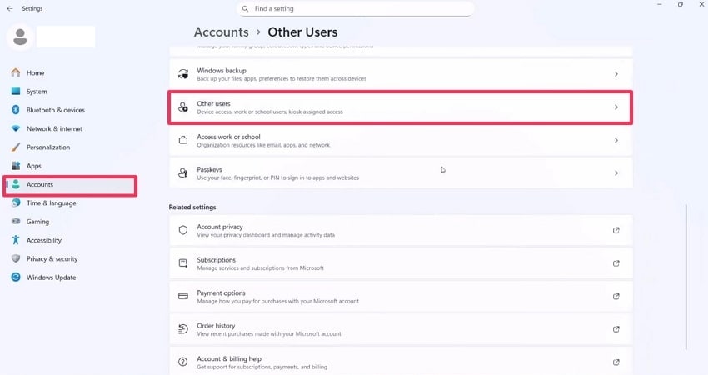Click the Order history title text

point(216,325)
